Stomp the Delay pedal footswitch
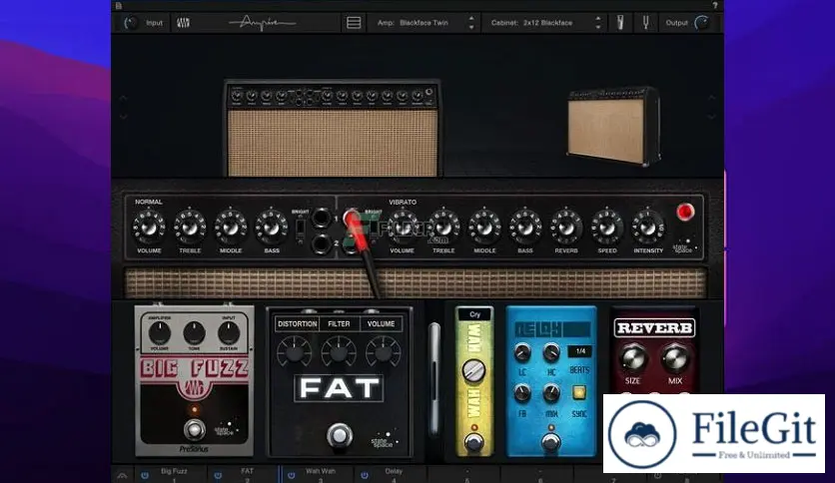Screen dimensions: 835x483 pos(550,442)
